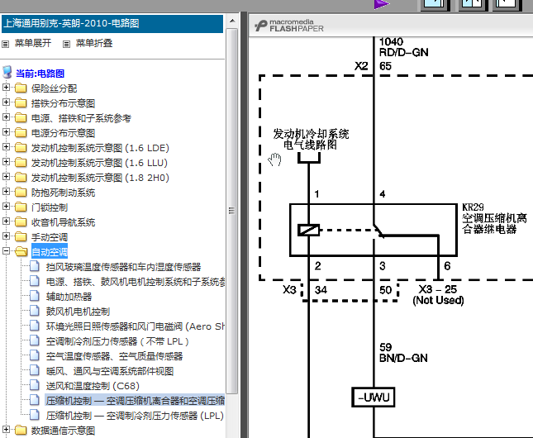Open 压缩机控制 — 空调制冷剂压力传感器 (LPL)
Viewport: 533px width, 438px height.
coord(135,416)
